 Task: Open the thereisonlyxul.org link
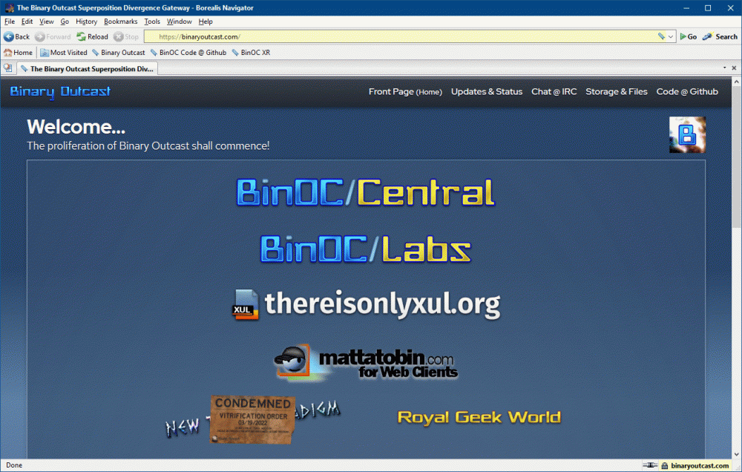click(366, 304)
